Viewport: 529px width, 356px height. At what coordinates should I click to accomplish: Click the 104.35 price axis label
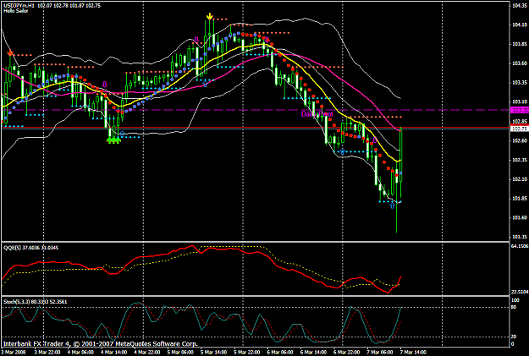[x=520, y=5]
